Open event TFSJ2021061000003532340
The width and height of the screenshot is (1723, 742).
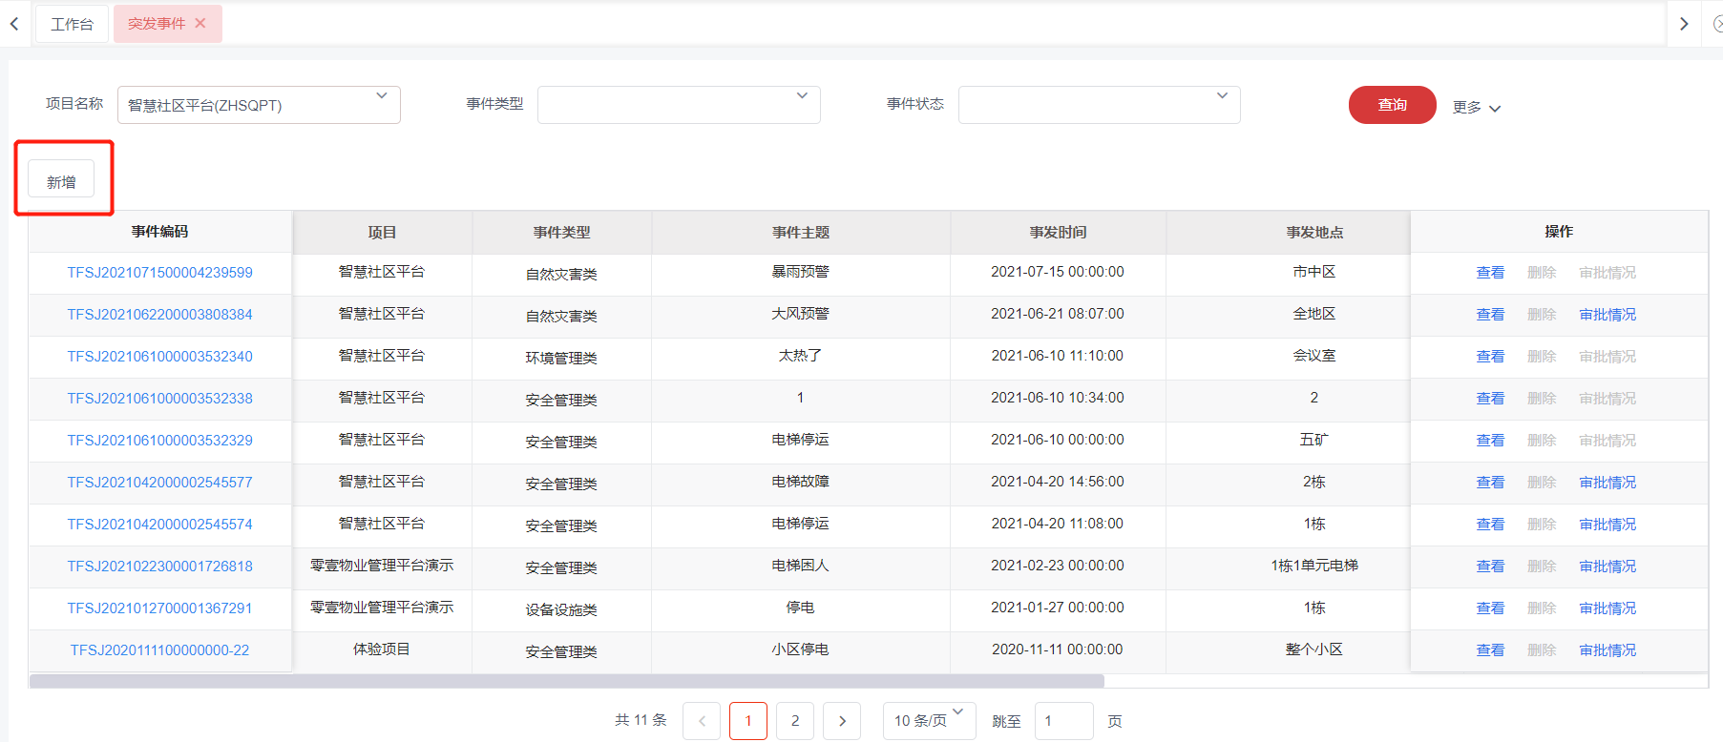point(159,357)
